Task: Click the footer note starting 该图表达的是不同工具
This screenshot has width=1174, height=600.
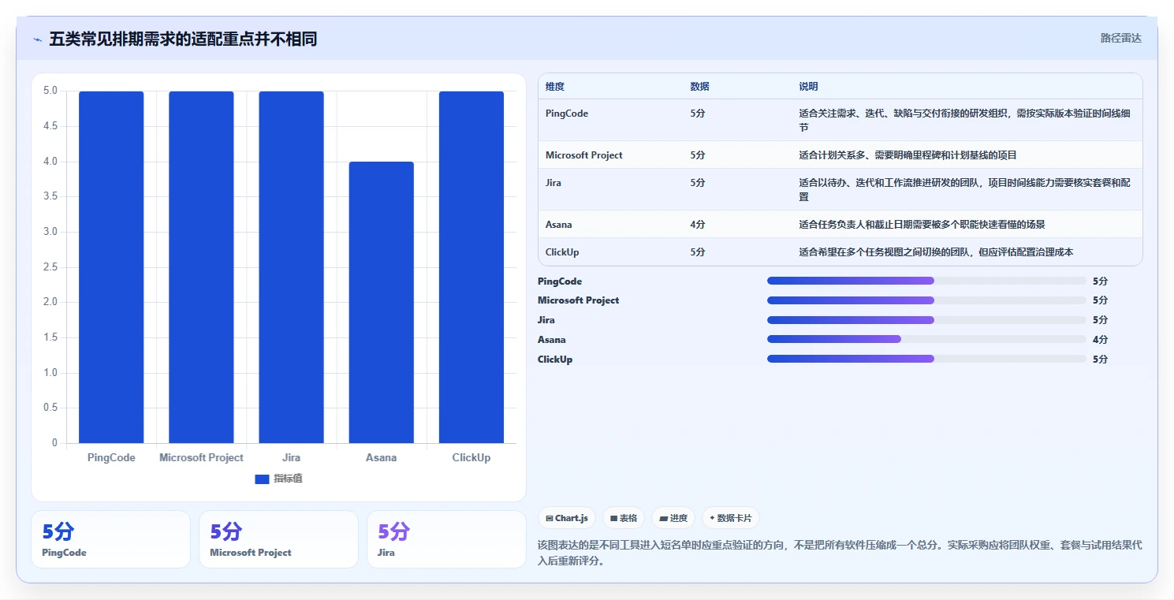Action: 840,553
